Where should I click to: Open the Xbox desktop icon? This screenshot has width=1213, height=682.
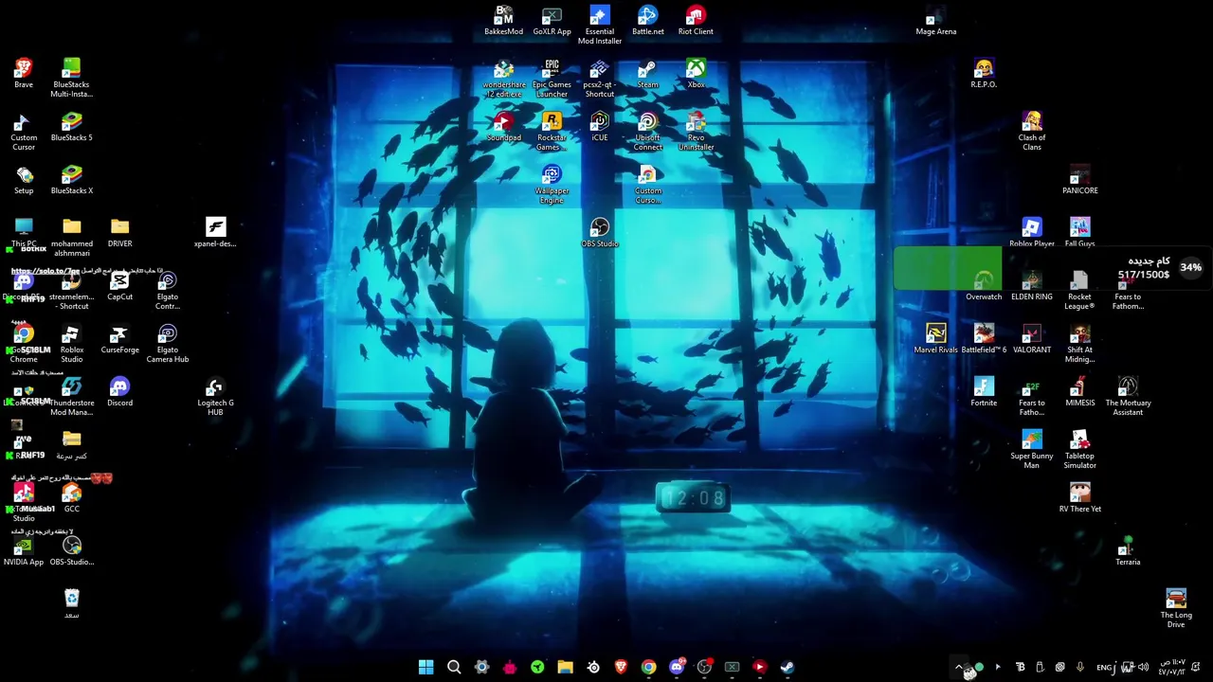point(696,74)
